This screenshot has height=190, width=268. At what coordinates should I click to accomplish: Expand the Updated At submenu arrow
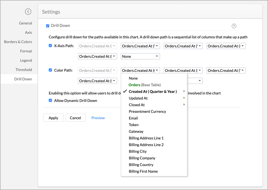(184, 98)
